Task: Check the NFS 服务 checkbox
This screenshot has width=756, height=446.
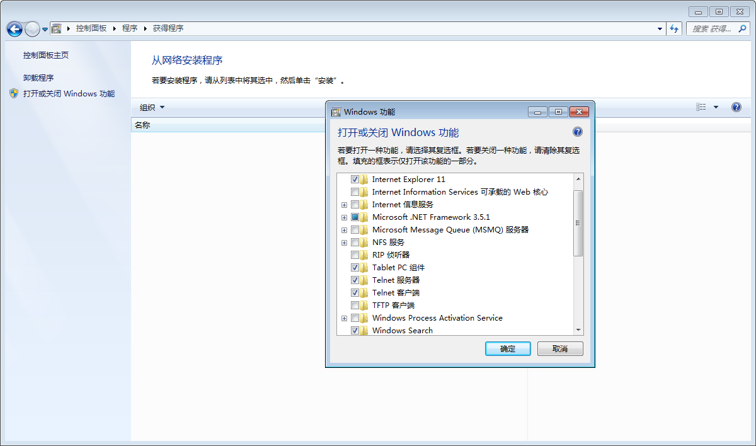Action: coord(355,243)
